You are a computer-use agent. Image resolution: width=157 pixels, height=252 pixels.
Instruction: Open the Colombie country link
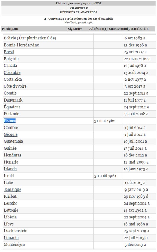[12, 72]
